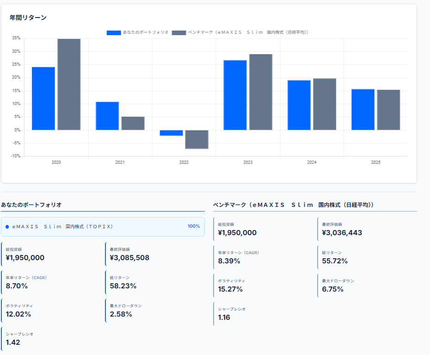Click the gray benchmark bar for 2020
The height and width of the screenshot is (355, 430).
(69, 84)
